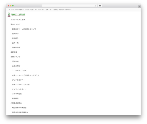Image resolution: width=147 pixels, height=124 pixels.
Task: Open 役員紹介 submenu link
Action: [15, 38]
